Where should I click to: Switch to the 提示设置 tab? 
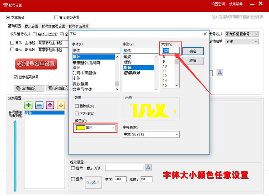pyautogui.click(x=32, y=26)
